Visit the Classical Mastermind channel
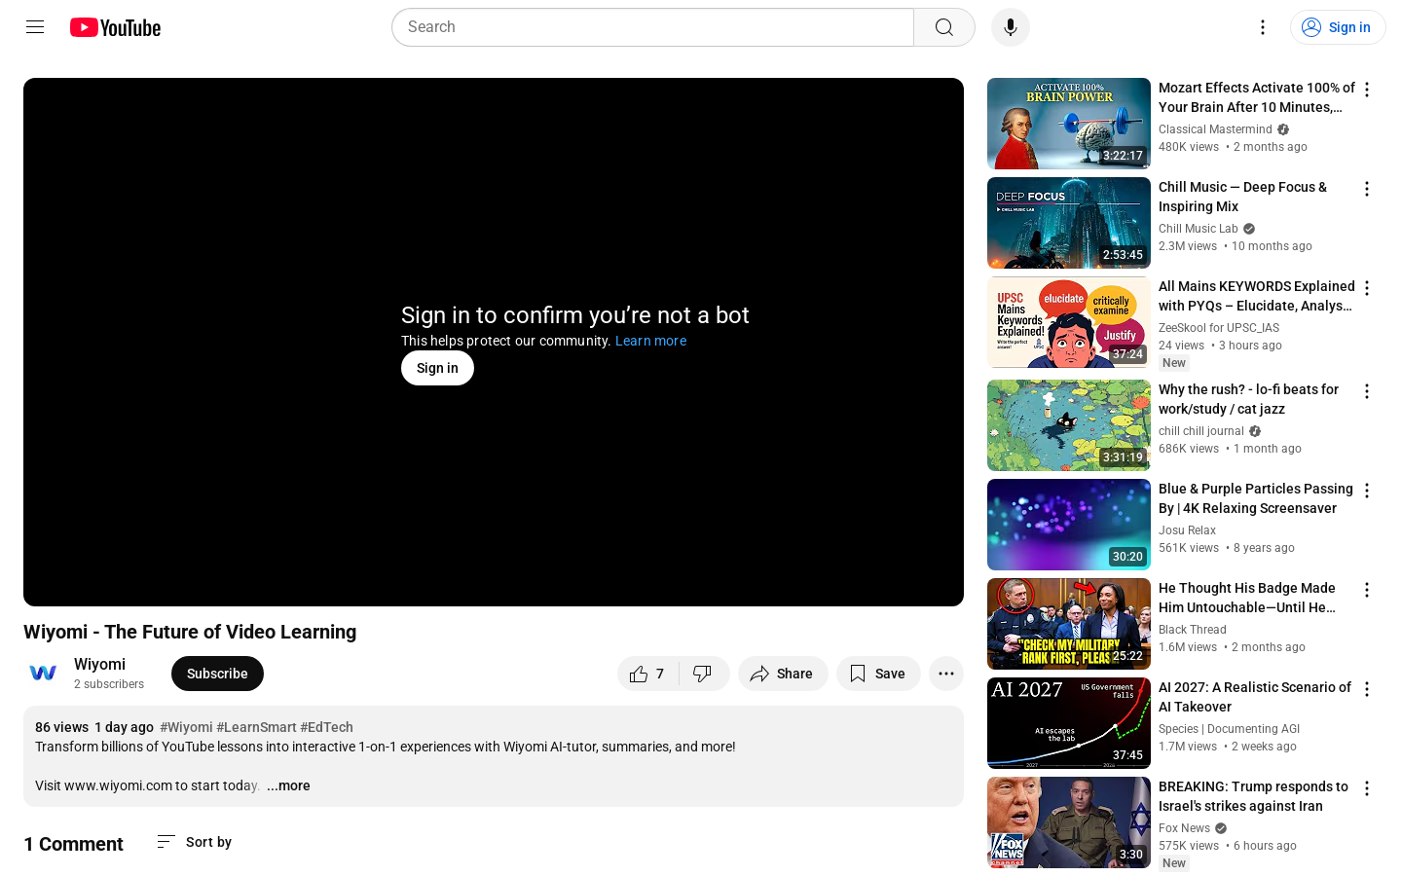 [x=1215, y=129]
